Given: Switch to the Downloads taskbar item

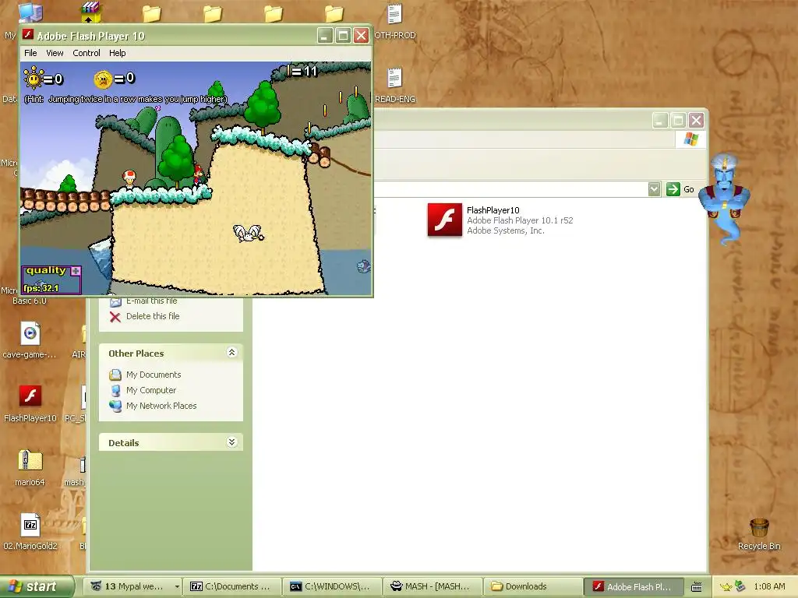Looking at the screenshot, I should click(x=531, y=586).
